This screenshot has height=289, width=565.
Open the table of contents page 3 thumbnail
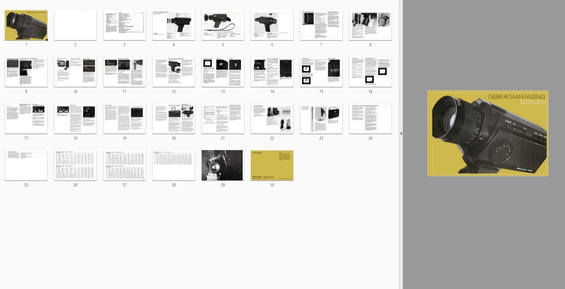[x=124, y=25]
